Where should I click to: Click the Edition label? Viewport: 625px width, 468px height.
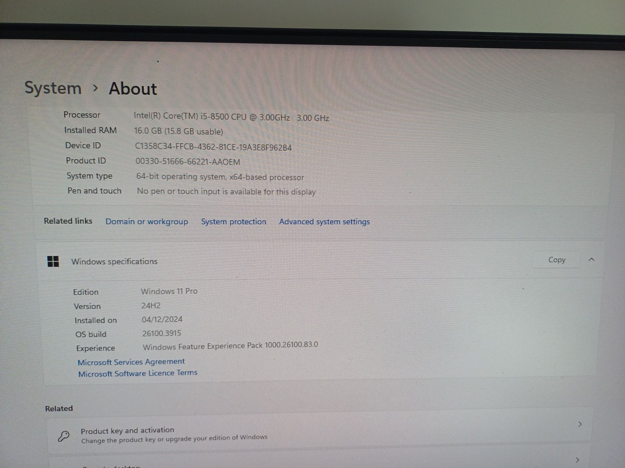(x=86, y=292)
